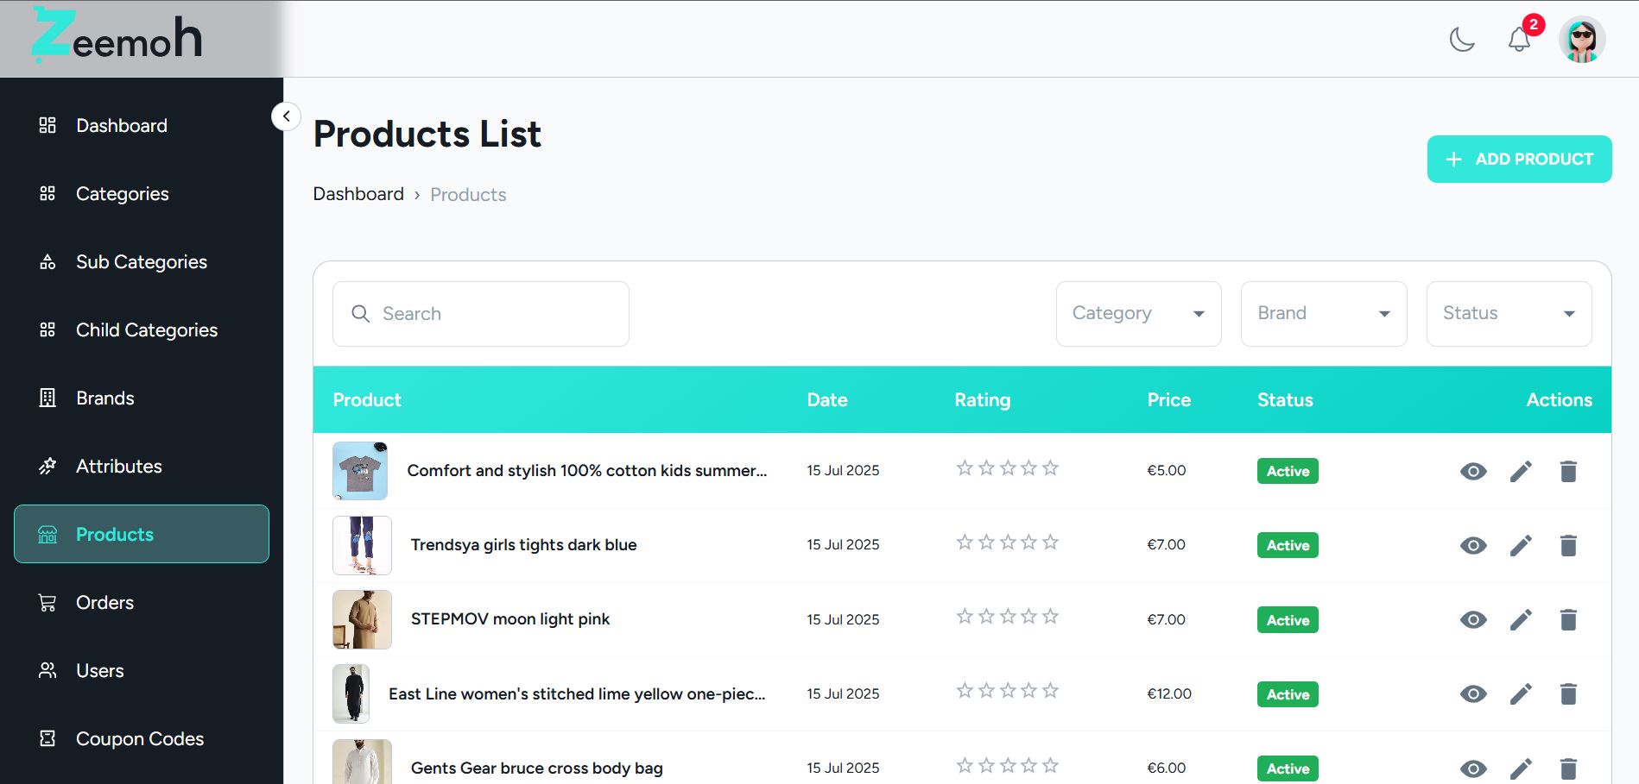Viewport: 1639px width, 784px height.
Task: Delete the STEPMOV moon light pink product
Action: pyautogui.click(x=1568, y=620)
